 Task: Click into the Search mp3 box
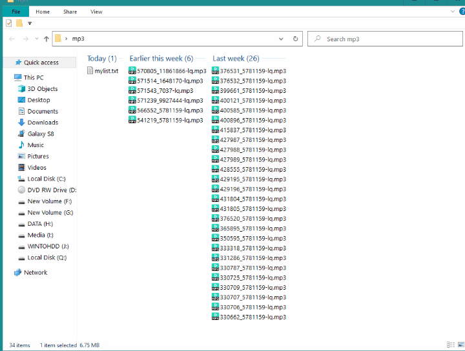[x=385, y=39]
